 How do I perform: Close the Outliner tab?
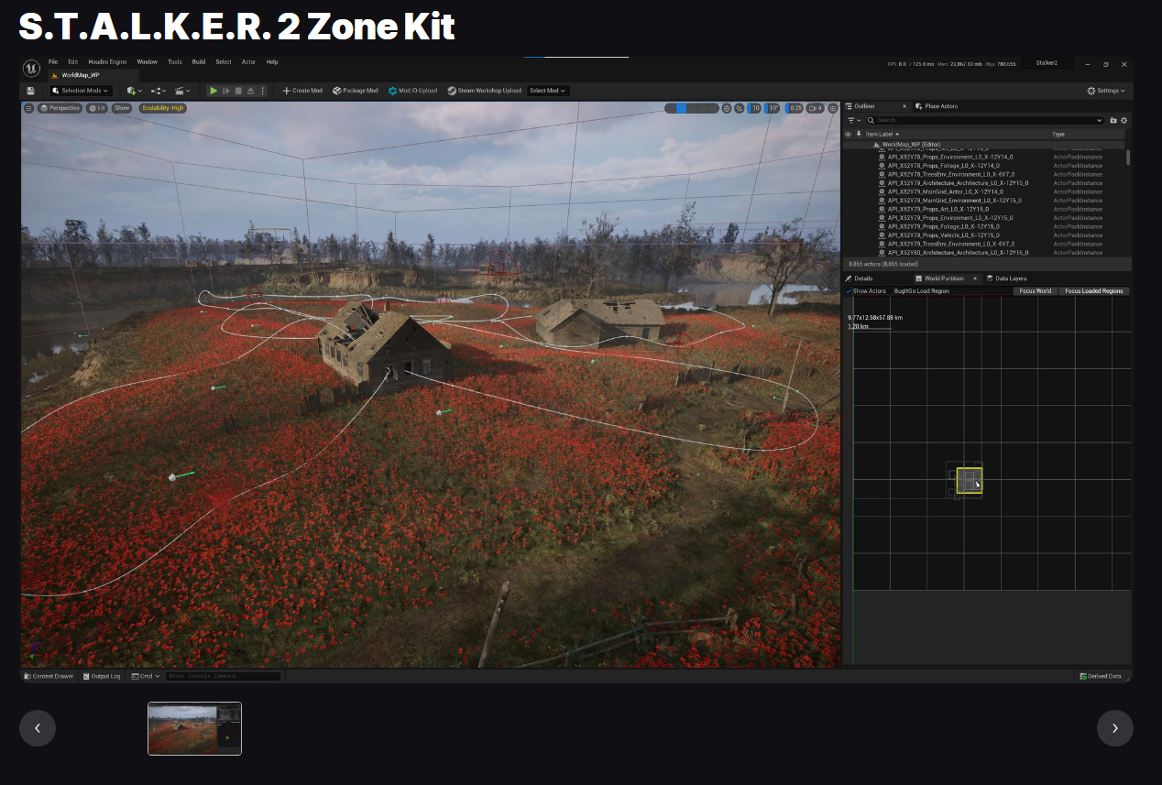coord(904,106)
